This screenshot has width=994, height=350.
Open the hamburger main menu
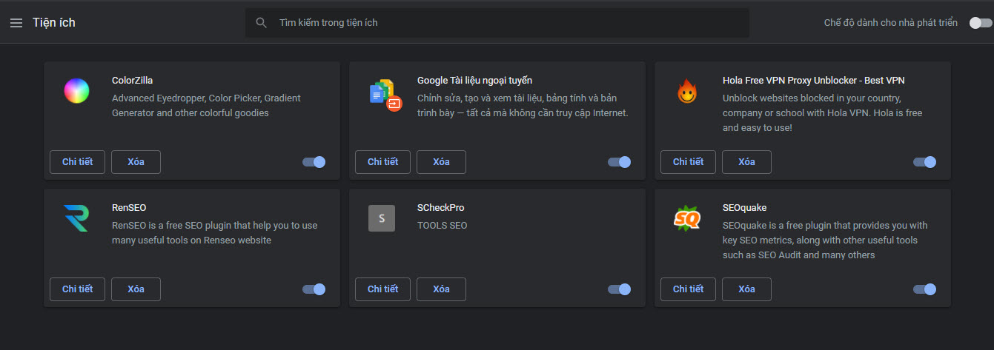coord(16,23)
